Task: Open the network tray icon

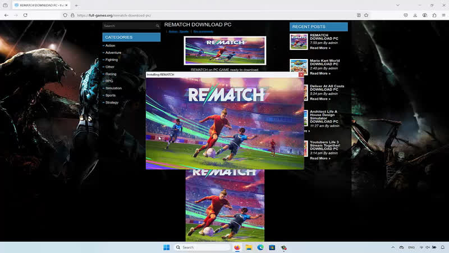Action: [x=421, y=247]
